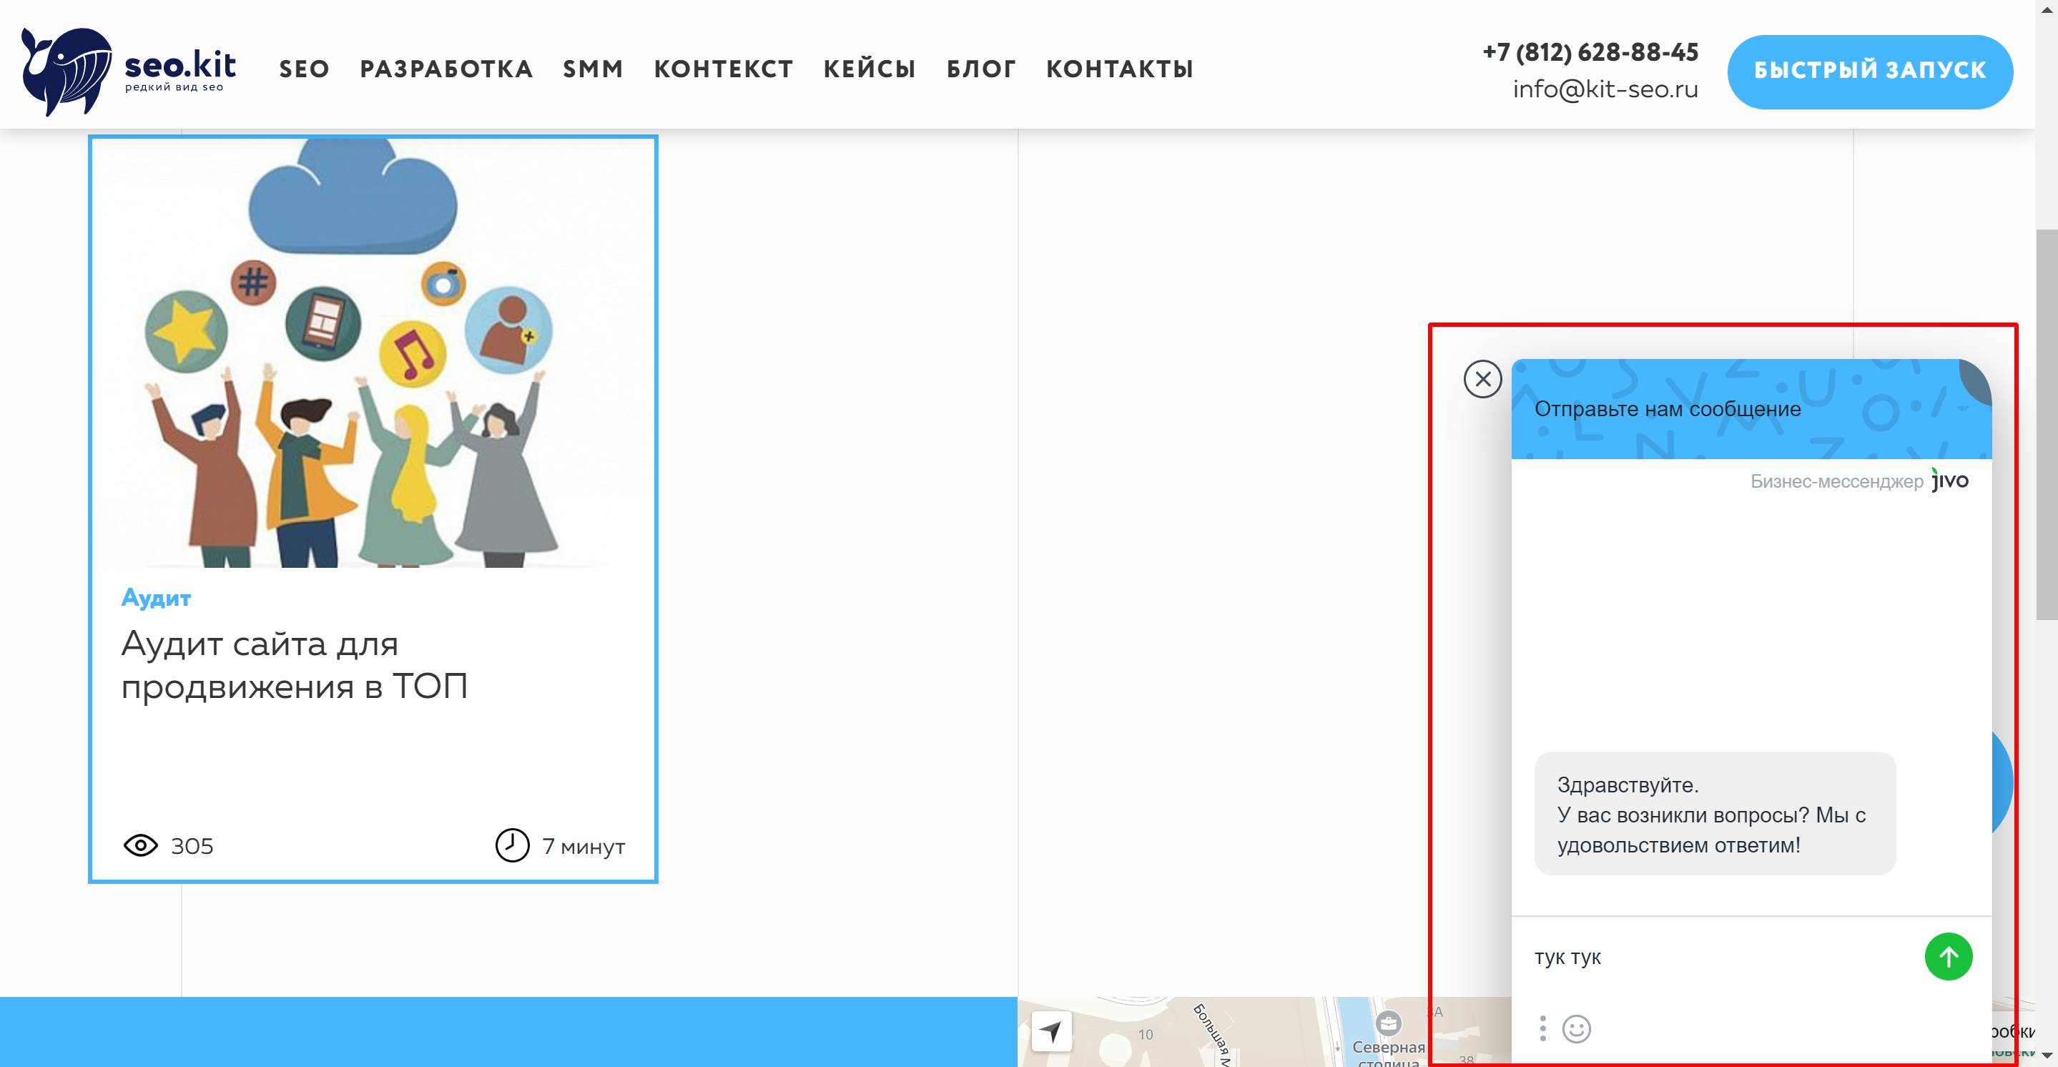Click the info@kit-seo.ru email link

point(1605,89)
